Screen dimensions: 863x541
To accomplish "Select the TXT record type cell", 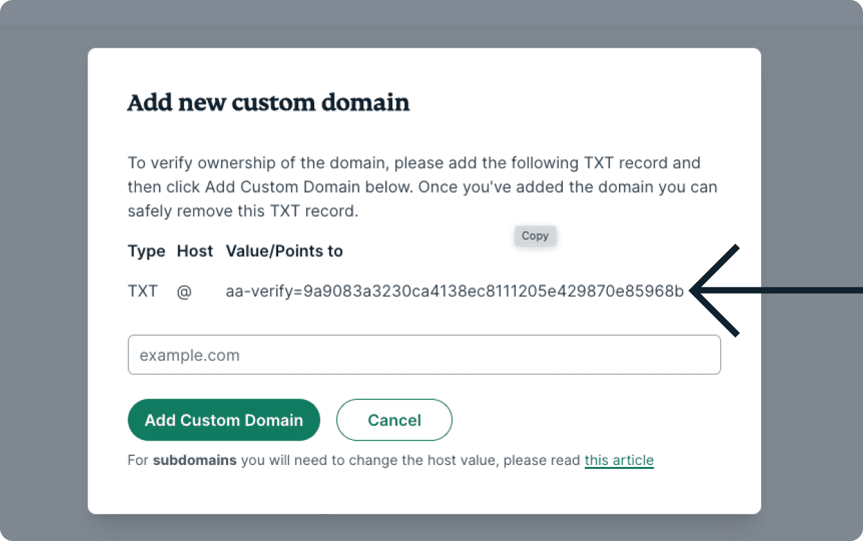I will coord(142,291).
